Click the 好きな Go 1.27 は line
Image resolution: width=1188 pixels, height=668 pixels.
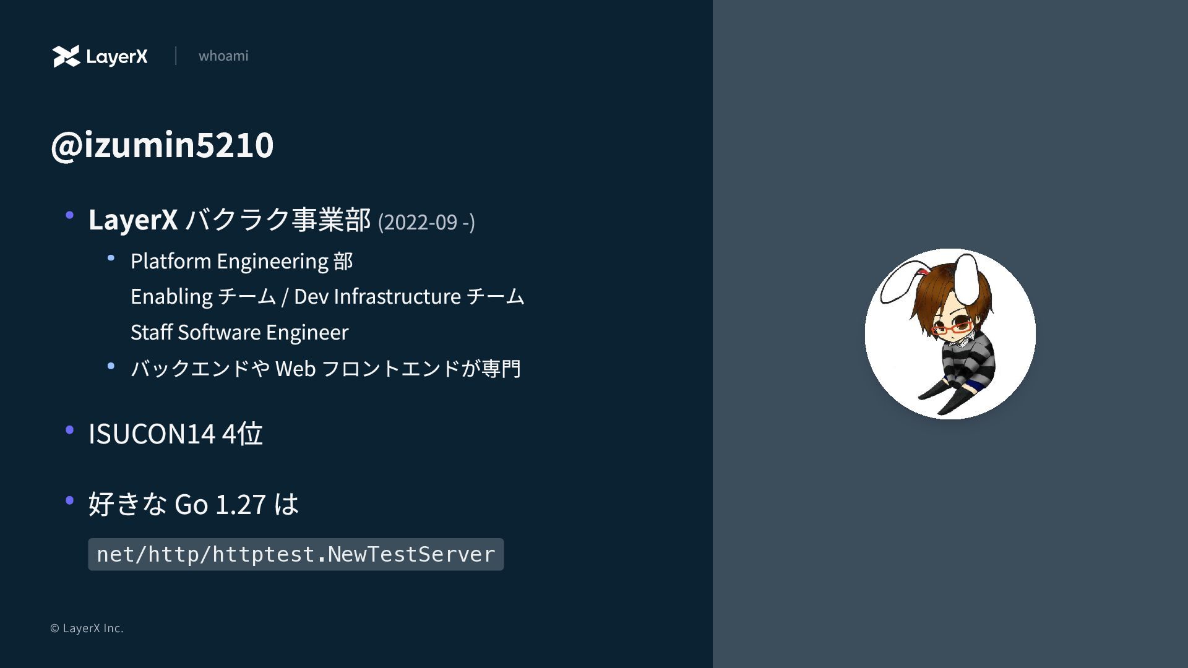pos(194,504)
